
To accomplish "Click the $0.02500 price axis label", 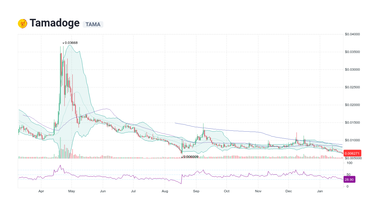I will pyautogui.click(x=352, y=87).
